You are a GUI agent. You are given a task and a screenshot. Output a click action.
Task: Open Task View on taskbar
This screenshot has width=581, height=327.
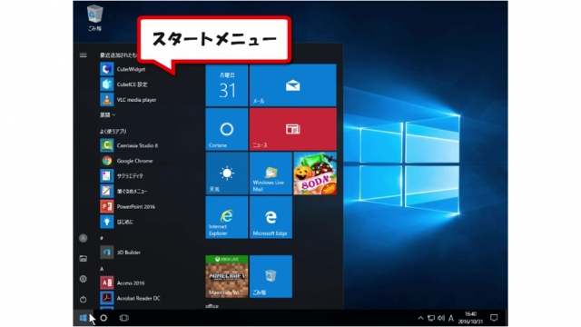pyautogui.click(x=123, y=318)
